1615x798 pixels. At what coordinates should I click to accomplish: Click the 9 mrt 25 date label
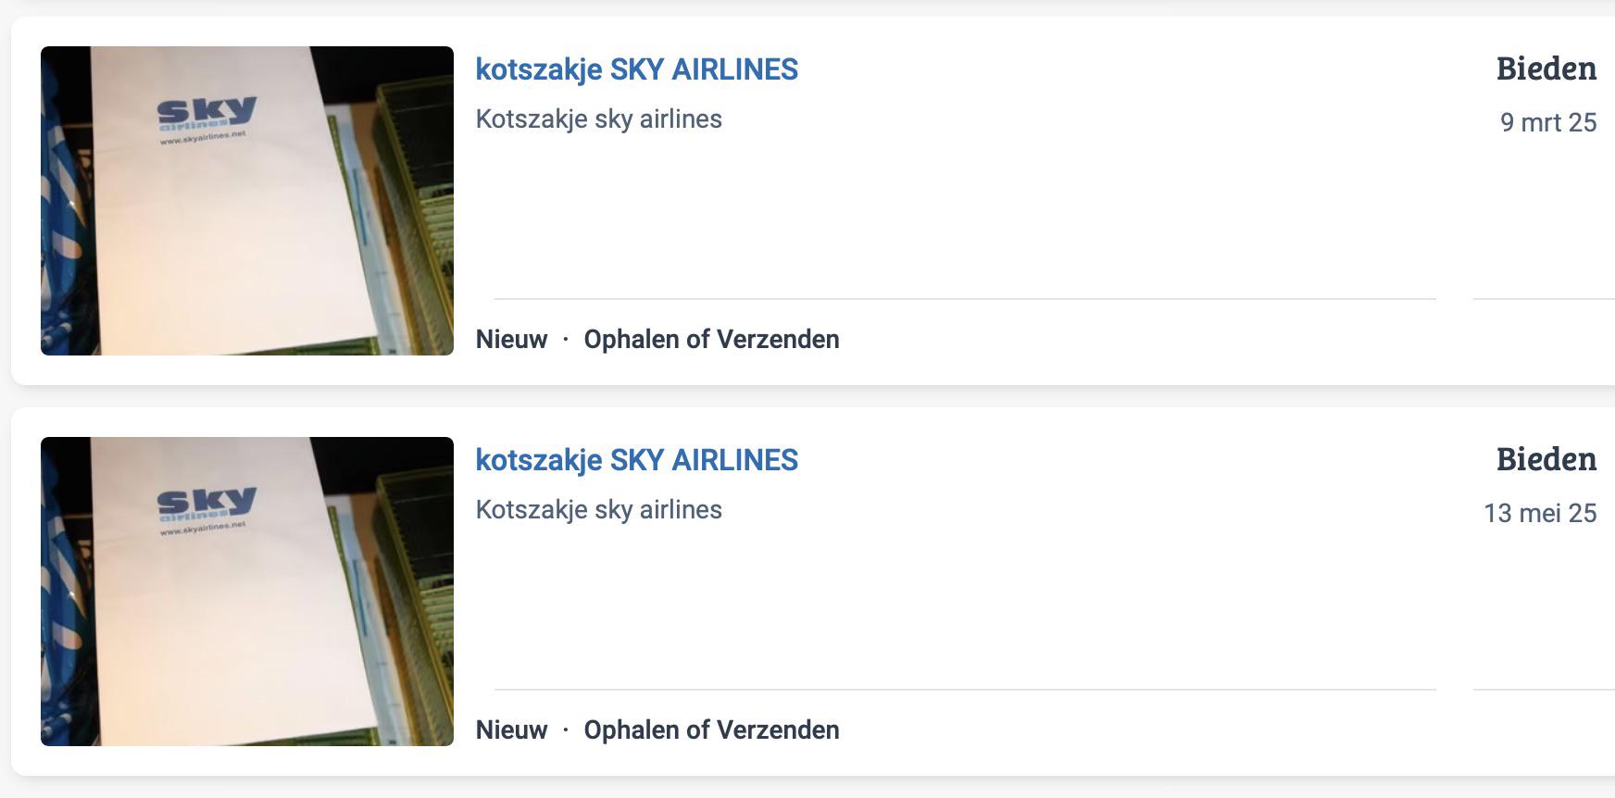point(1547,122)
